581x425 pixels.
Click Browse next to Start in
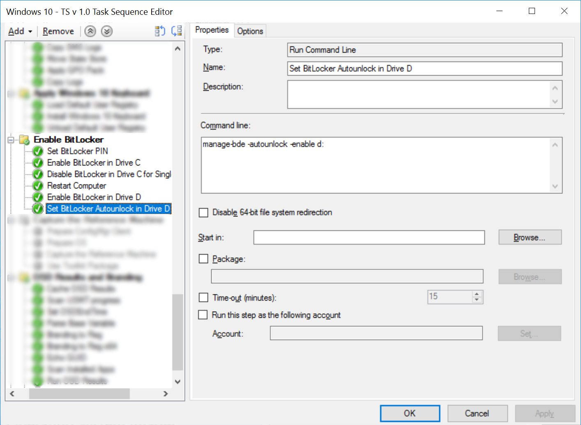click(530, 237)
